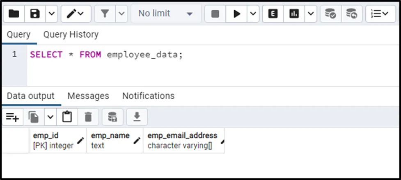Open the Messages tab

88,96
